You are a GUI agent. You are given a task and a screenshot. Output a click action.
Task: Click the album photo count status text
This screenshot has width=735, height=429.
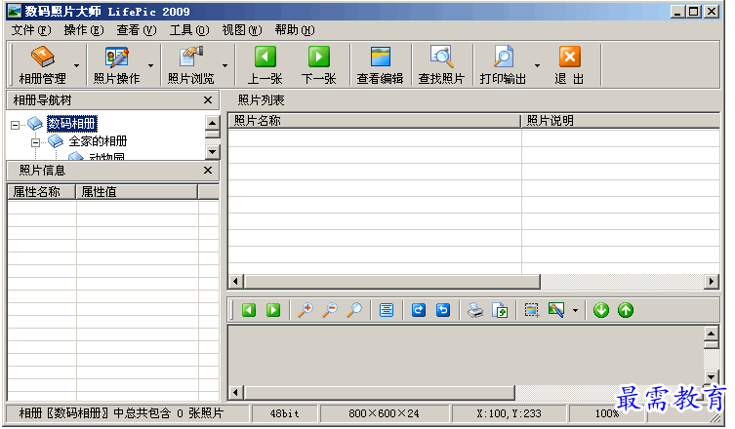121,413
